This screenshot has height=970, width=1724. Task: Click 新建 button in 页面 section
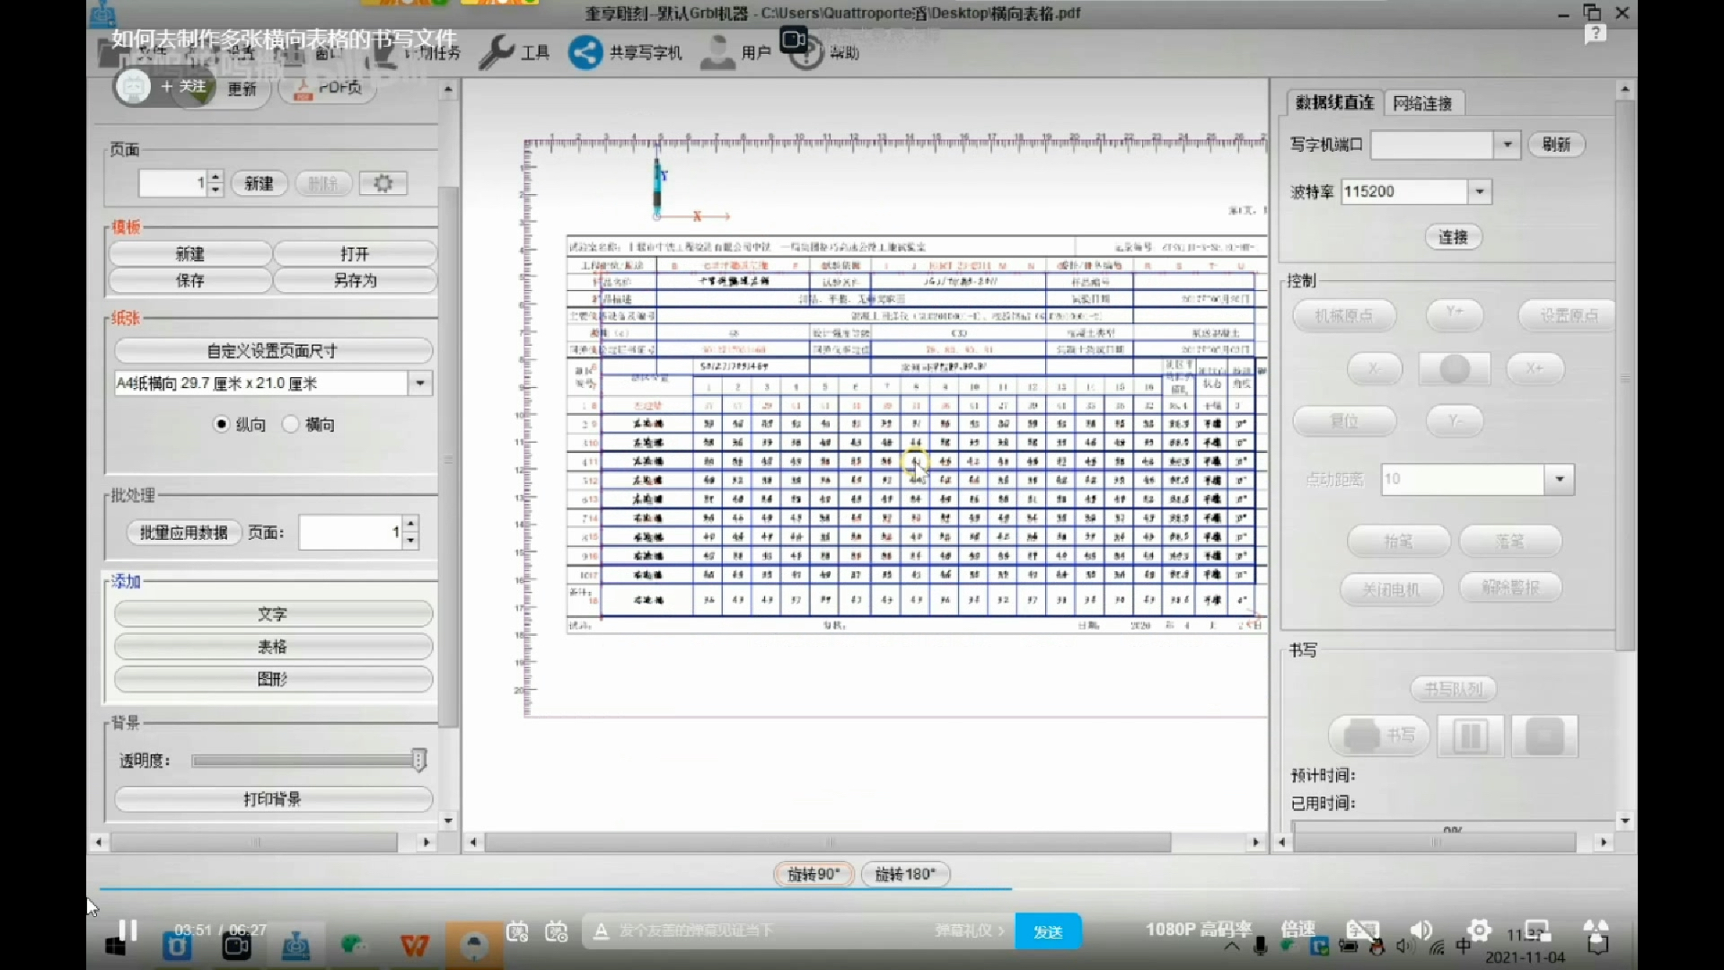click(x=259, y=183)
